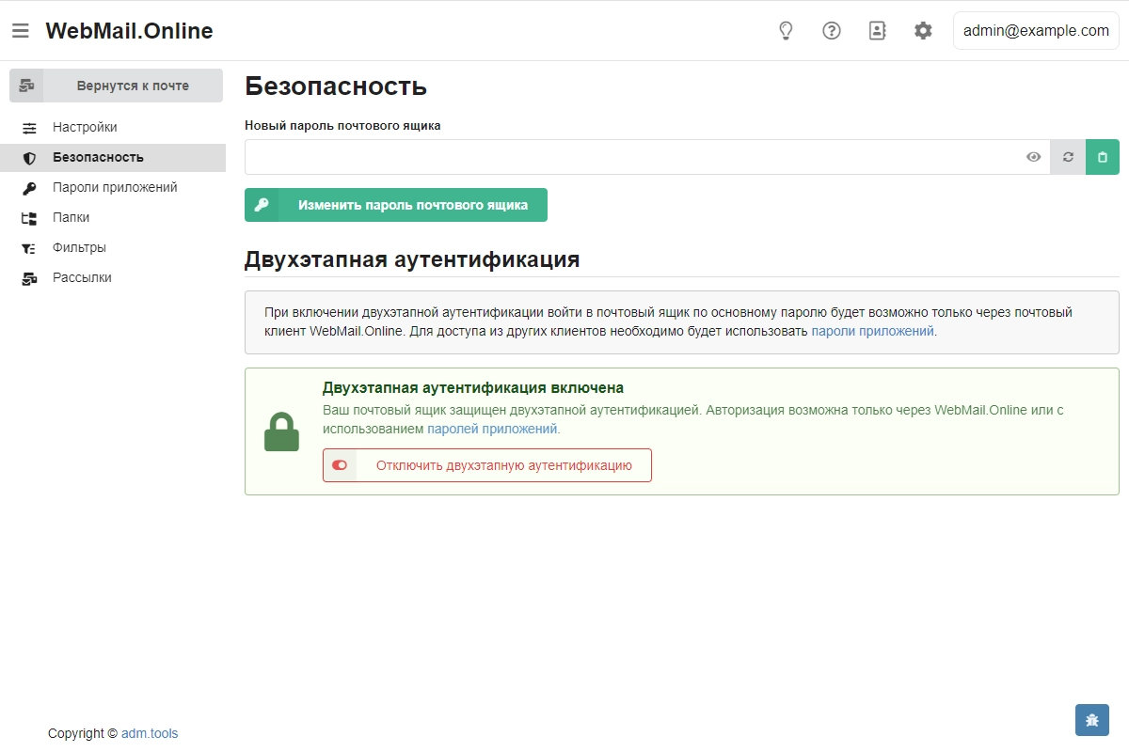This screenshot has height=752, width=1129.
Task: Click the Настройки sliders icon
Action: (29, 128)
